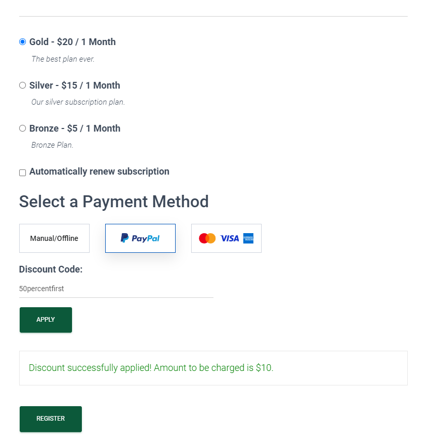The height and width of the screenshot is (444, 430).
Task: Click the American Express logo icon
Action: pos(248,238)
